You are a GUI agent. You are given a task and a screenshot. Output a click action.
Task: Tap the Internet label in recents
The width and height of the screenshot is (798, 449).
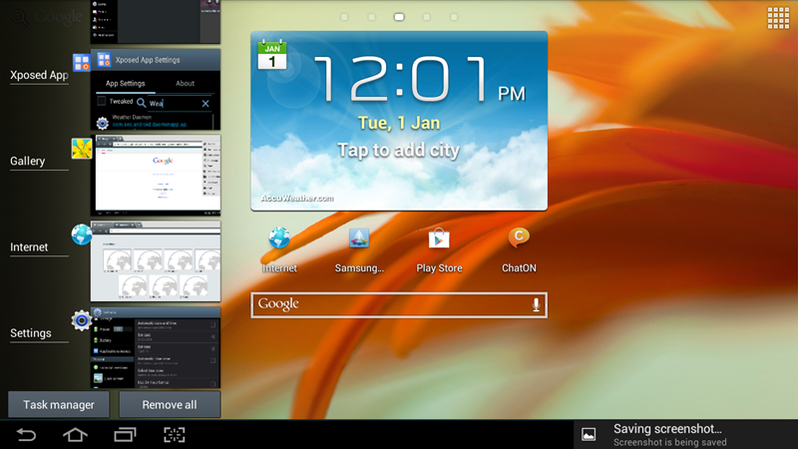point(29,246)
